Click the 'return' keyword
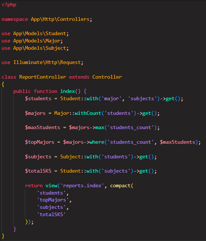This screenshot has width=206, height=241. (x=34, y=186)
